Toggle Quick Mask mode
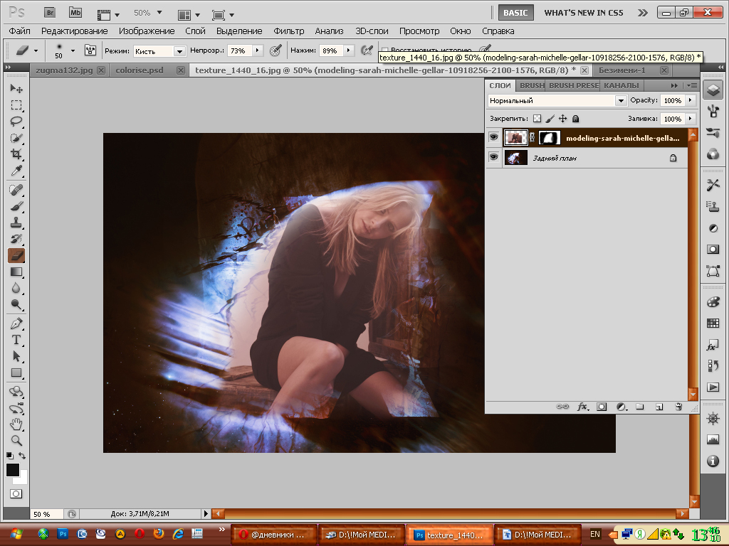The width and height of the screenshot is (729, 546). point(16,493)
